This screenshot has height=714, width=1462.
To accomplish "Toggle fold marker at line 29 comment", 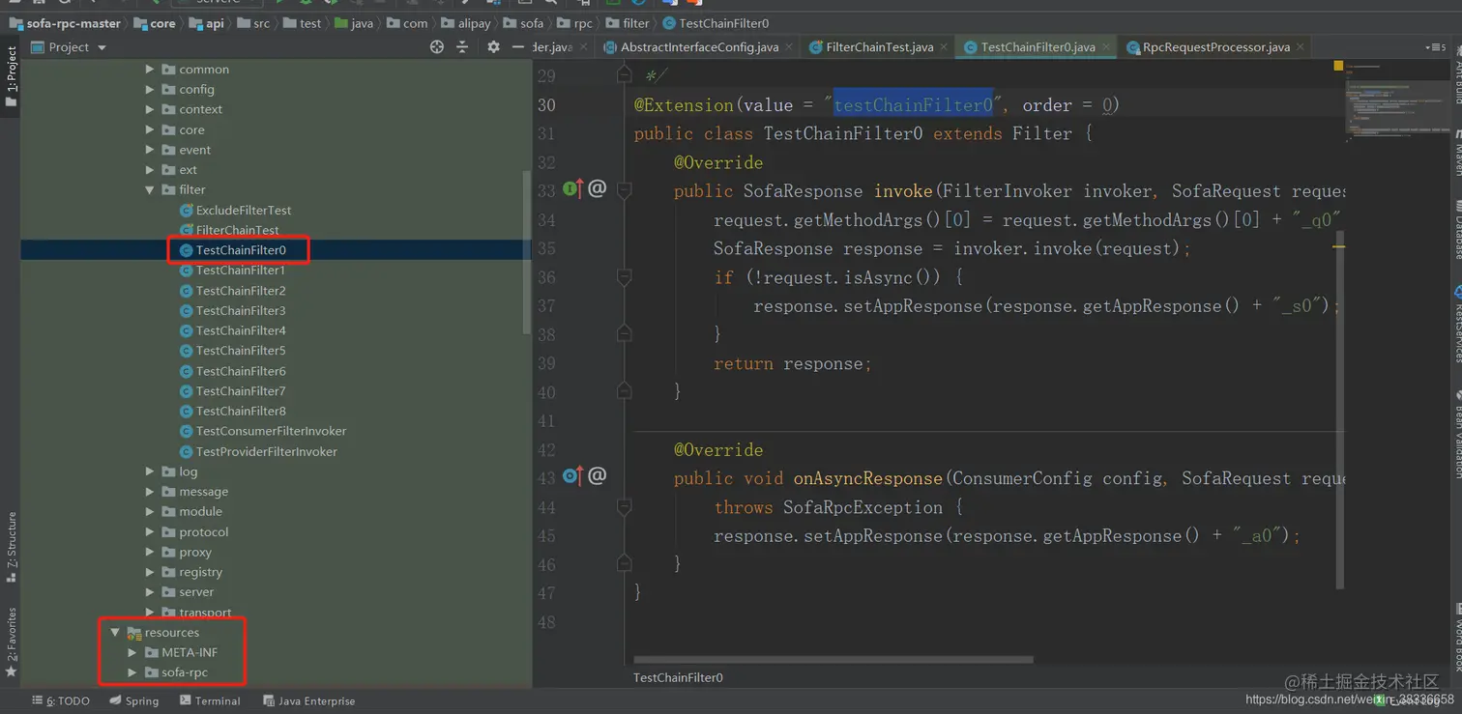I will 625,75.
